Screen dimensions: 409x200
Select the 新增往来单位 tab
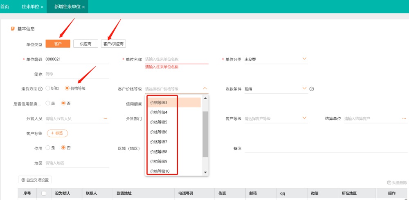pos(67,7)
